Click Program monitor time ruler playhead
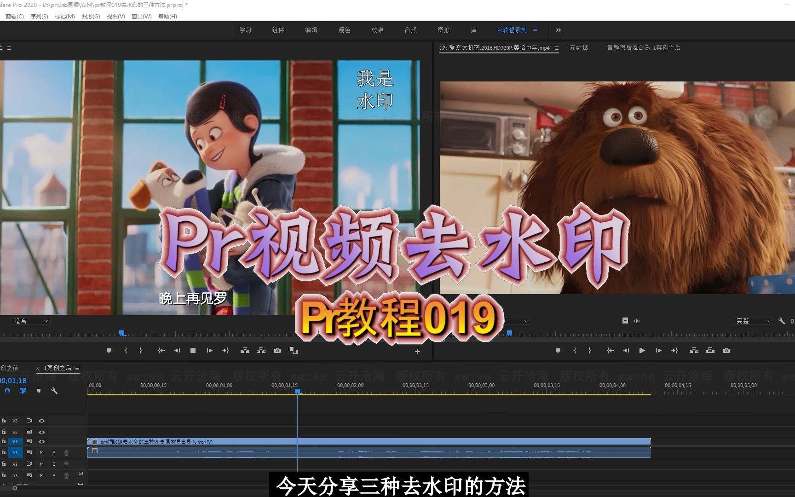This screenshot has height=497, width=795. (122, 333)
